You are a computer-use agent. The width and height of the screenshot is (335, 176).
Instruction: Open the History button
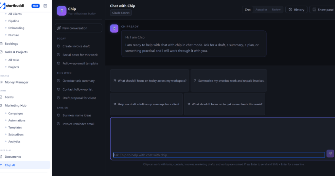click(296, 10)
